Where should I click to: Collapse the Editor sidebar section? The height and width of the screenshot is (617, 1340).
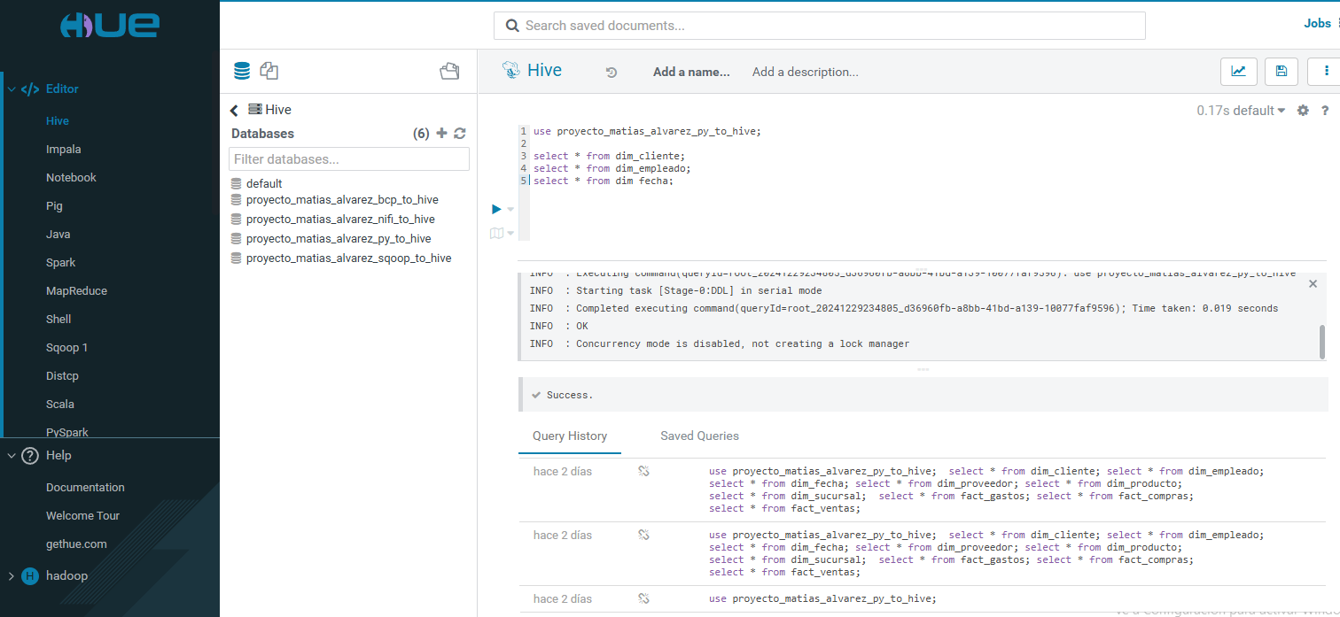pyautogui.click(x=12, y=89)
